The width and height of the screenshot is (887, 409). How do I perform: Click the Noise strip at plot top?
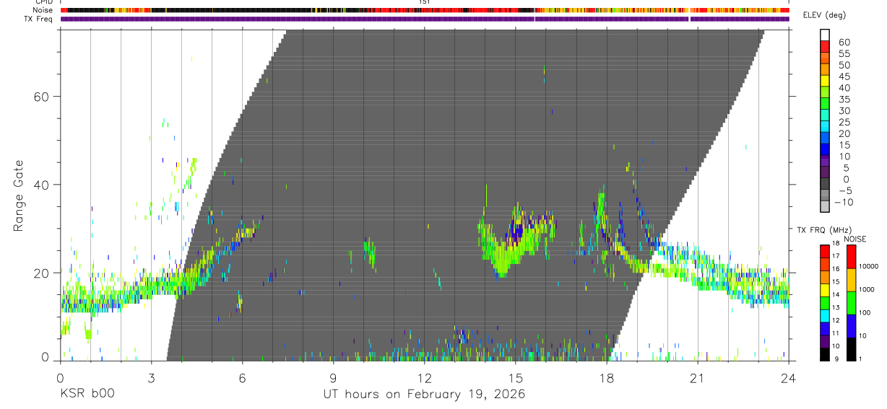425,10
